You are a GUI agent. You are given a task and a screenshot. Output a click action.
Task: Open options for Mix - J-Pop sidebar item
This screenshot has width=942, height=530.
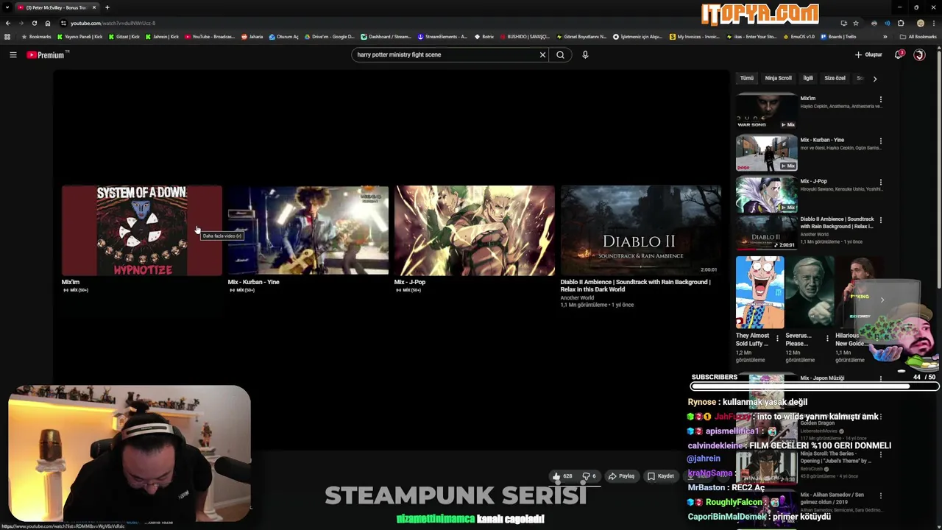(880, 182)
